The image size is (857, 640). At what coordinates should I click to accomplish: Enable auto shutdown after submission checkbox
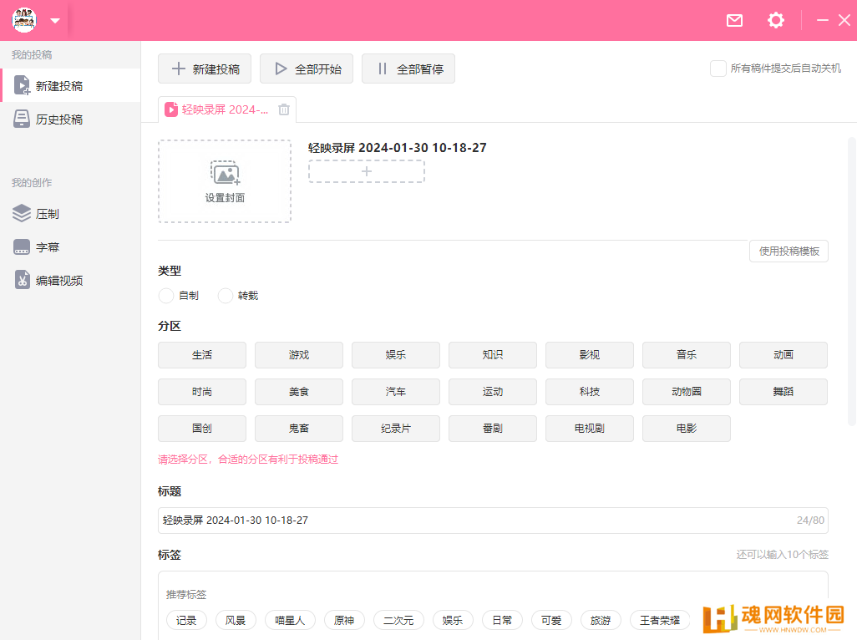[x=718, y=69]
